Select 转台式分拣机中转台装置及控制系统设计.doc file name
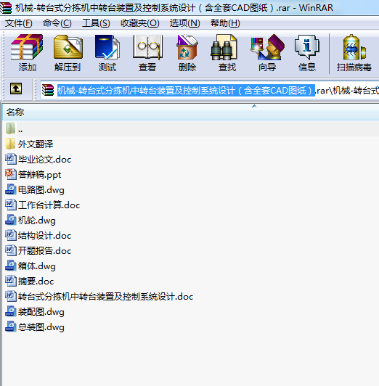The image size is (379, 386). click(x=106, y=297)
